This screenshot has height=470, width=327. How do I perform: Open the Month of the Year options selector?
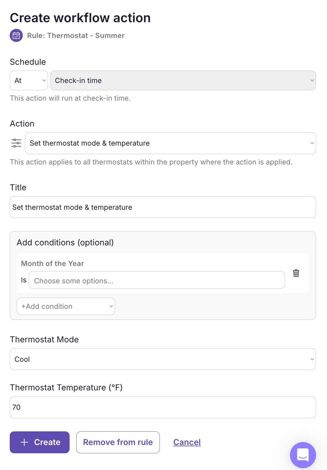[157, 280]
